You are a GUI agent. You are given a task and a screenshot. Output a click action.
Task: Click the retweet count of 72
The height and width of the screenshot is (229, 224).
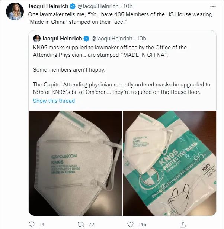click(91, 224)
